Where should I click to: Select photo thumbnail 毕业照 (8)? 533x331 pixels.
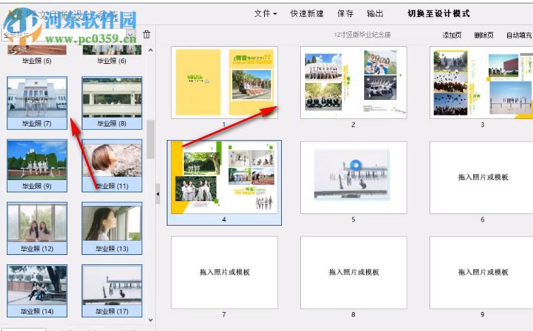click(112, 103)
